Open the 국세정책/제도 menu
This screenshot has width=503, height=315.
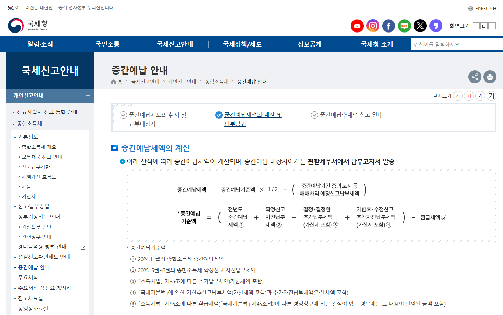242,44
